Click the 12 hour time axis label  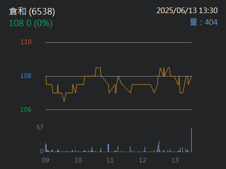click(143, 160)
